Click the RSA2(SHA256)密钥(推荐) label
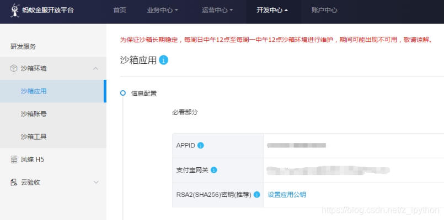This screenshot has width=444, height=220. click(x=214, y=195)
